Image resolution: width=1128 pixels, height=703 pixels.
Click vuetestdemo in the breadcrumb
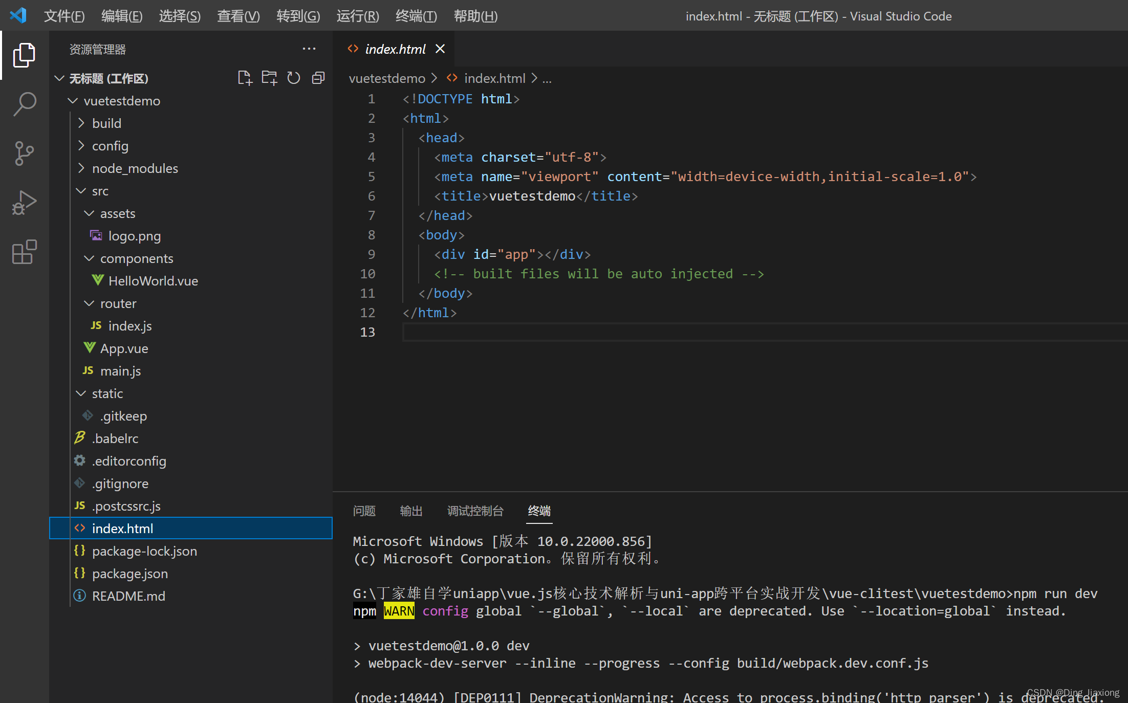tap(387, 78)
